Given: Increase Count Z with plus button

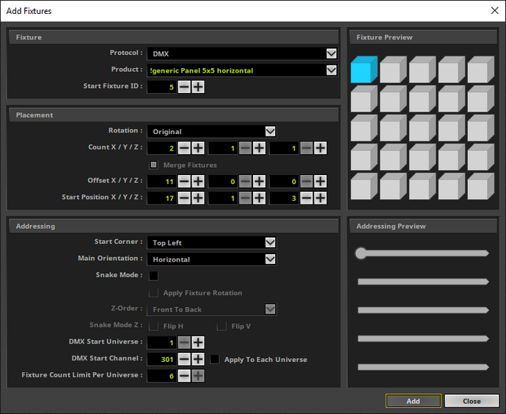Looking at the screenshot, I should click(320, 148).
